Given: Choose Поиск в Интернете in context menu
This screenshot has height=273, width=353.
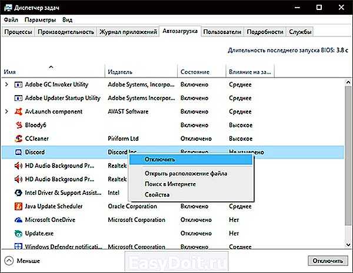Looking at the screenshot, I should [191, 184].
